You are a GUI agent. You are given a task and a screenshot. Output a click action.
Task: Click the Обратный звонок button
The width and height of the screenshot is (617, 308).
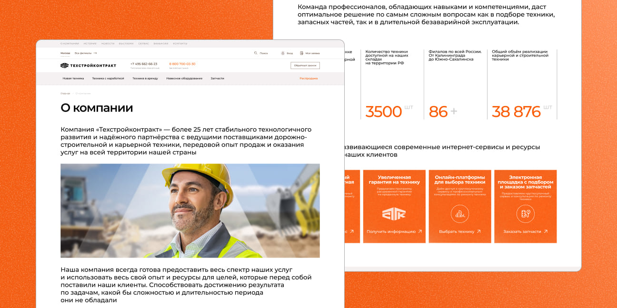tap(305, 66)
